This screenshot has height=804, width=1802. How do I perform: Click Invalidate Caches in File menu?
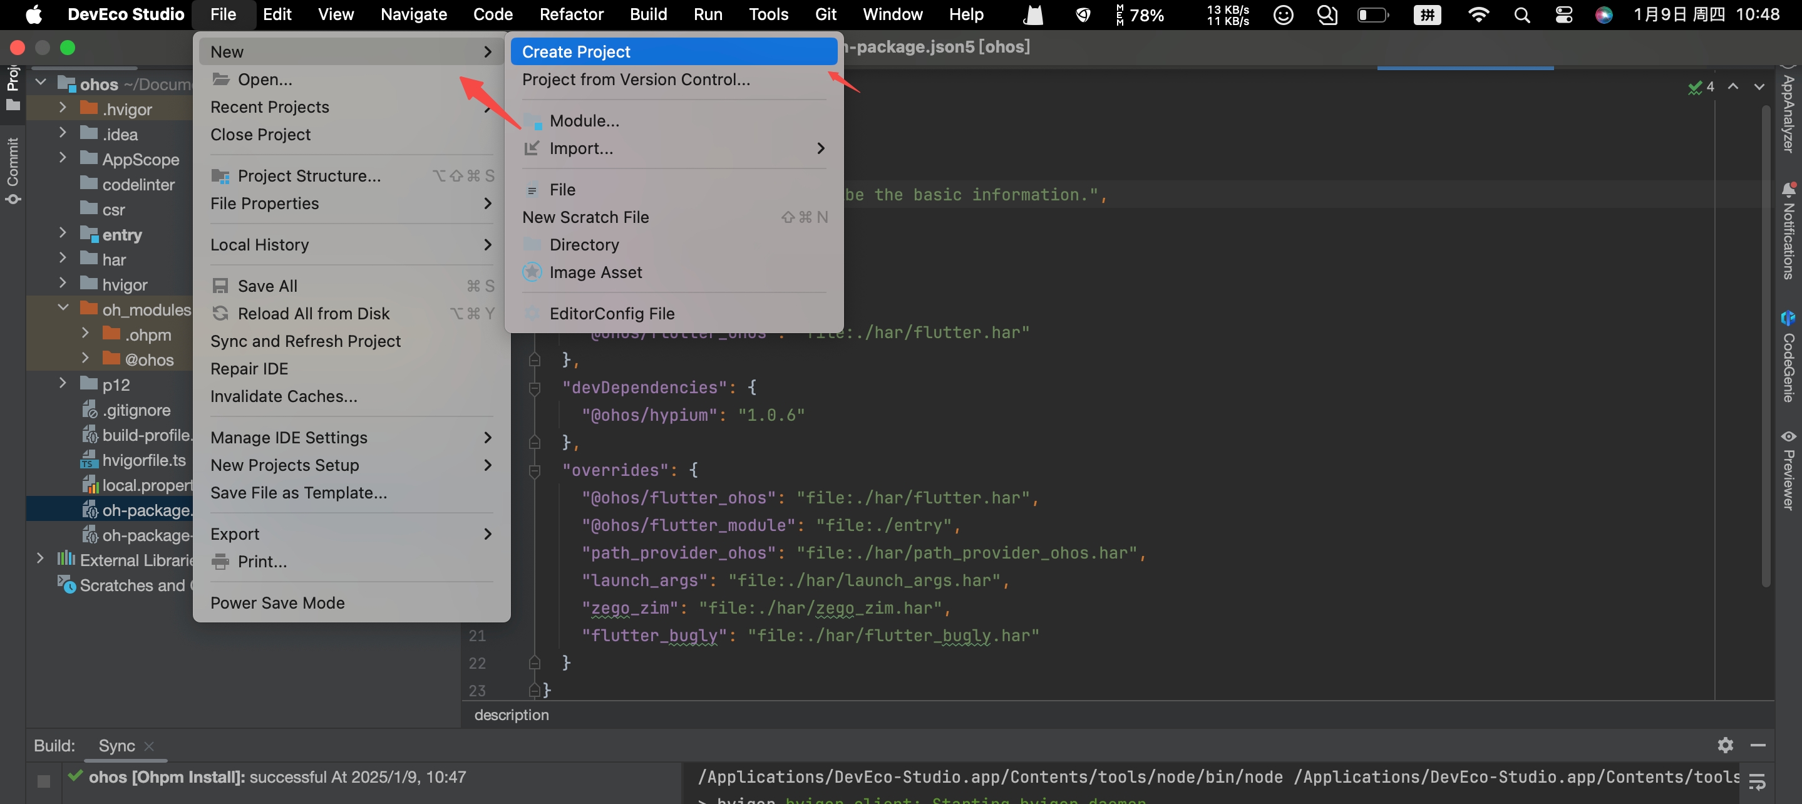(x=352, y=396)
